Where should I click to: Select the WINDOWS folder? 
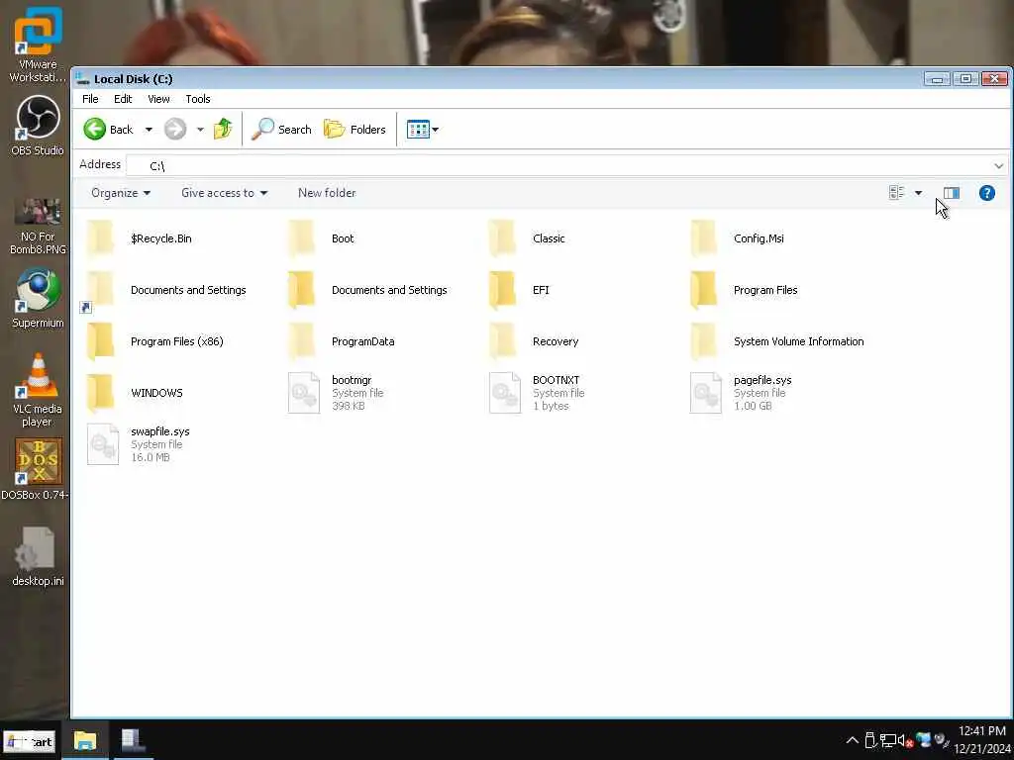pyautogui.click(x=135, y=393)
